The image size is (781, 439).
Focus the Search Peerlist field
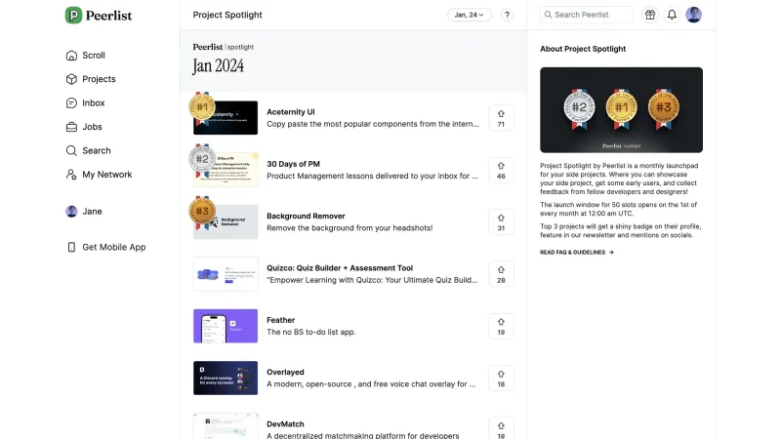pyautogui.click(x=587, y=15)
